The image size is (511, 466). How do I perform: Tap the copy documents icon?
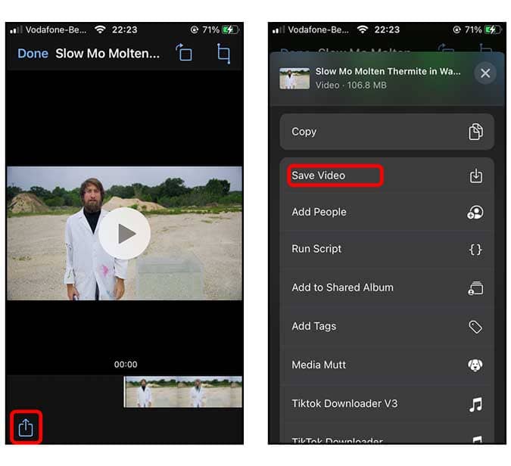click(476, 132)
